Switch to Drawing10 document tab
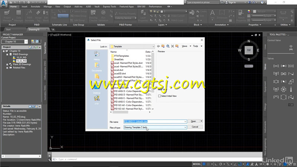The image size is (297, 167). coord(34,30)
